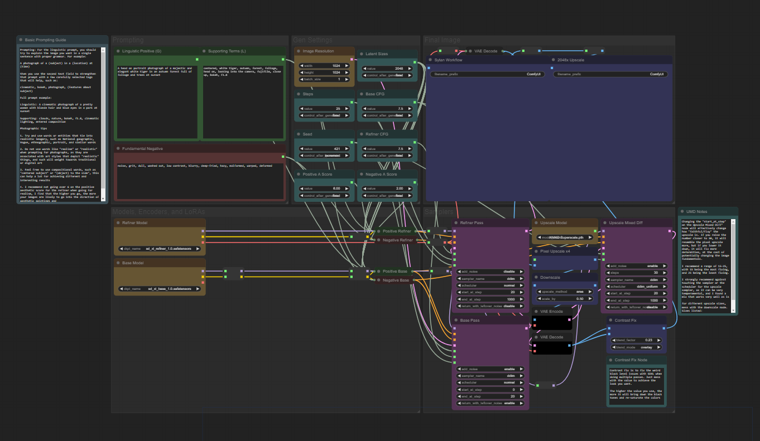Collapse the Refiner Model node via its dot
The image size is (760, 441).
coord(118,223)
